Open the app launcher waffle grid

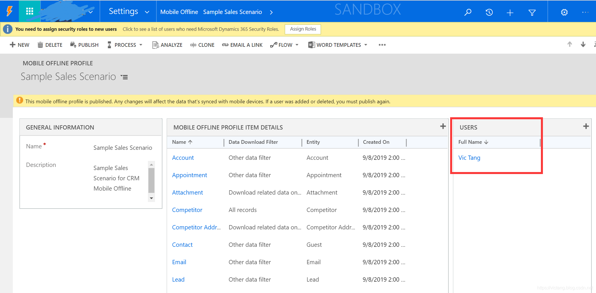[x=30, y=11]
